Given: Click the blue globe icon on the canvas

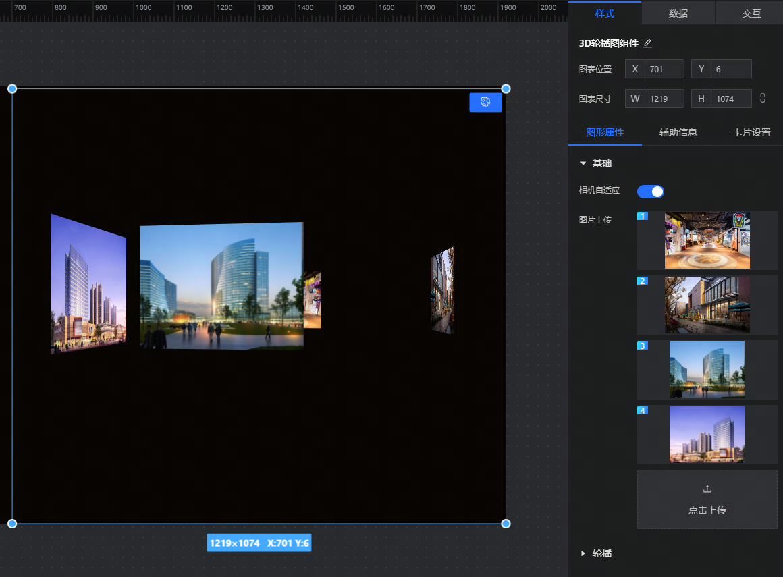Looking at the screenshot, I should (485, 102).
